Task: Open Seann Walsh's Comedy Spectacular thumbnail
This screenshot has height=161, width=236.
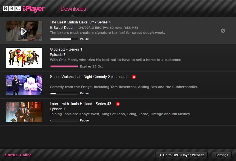Action: click(24, 85)
